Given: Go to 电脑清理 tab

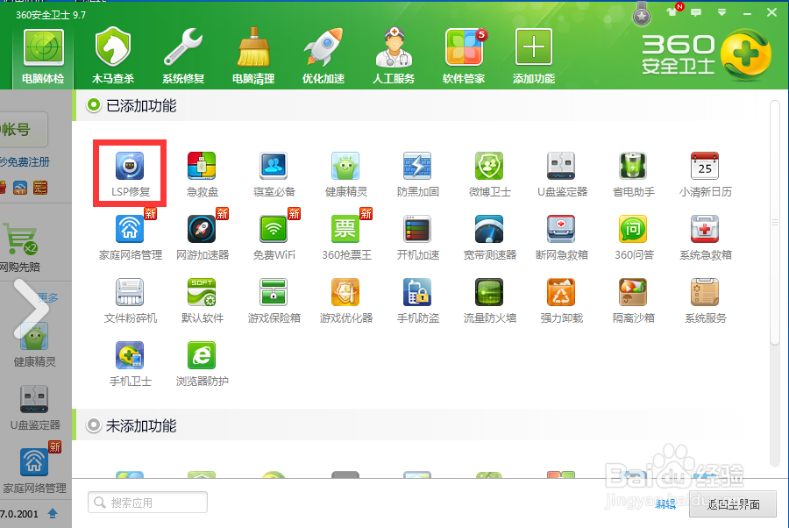Looking at the screenshot, I should tap(253, 56).
